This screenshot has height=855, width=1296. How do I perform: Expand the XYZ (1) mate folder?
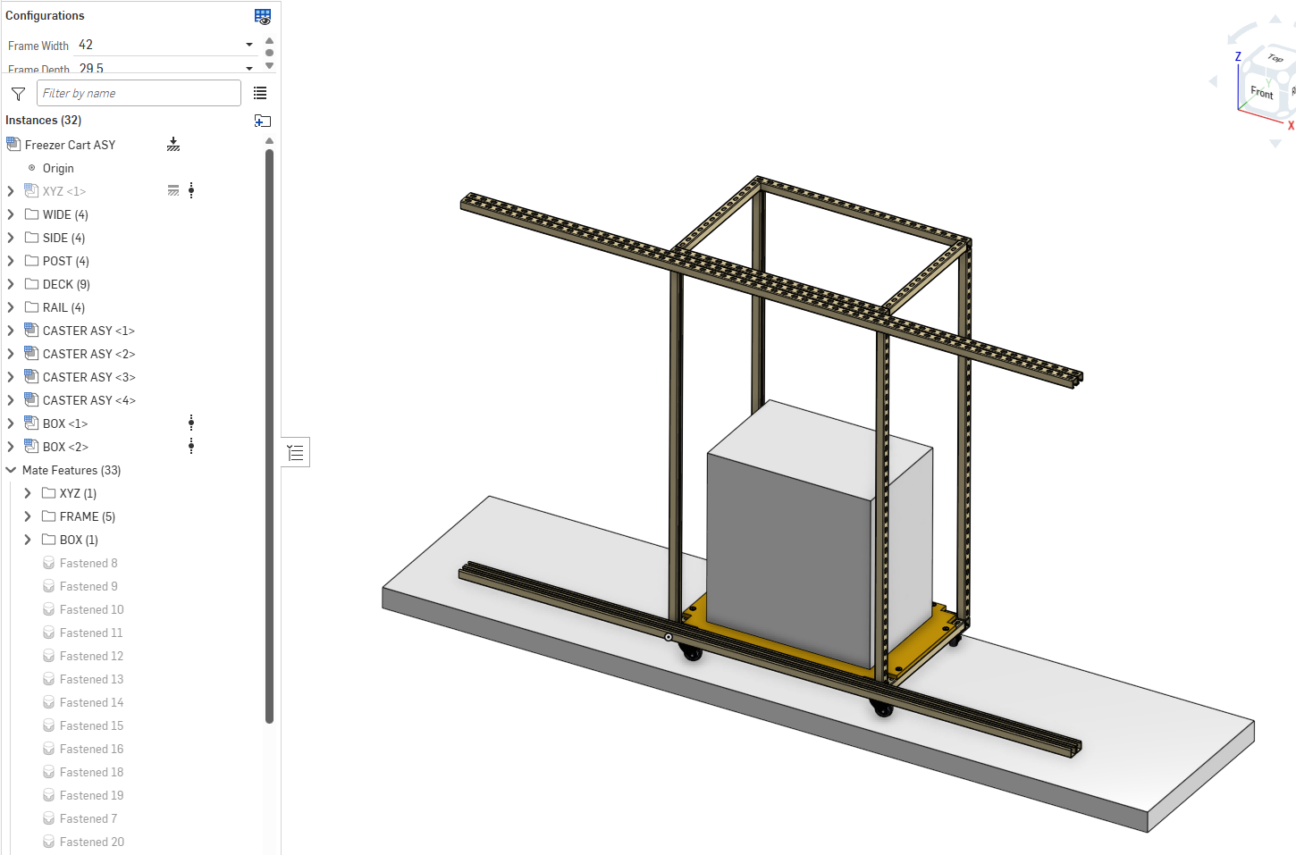click(28, 493)
